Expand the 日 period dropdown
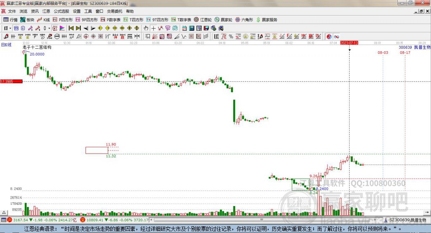Image resolution: width=431 pixels, height=233 pixels. [10, 28]
